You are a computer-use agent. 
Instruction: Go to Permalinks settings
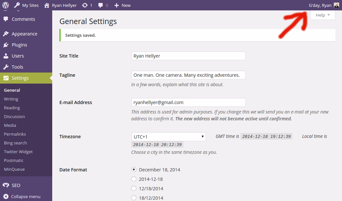[x=15, y=134]
